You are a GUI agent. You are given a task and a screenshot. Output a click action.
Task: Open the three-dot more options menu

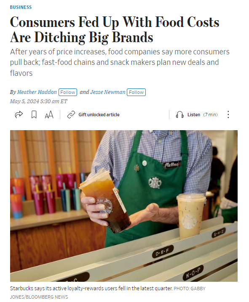pyautogui.click(x=228, y=115)
